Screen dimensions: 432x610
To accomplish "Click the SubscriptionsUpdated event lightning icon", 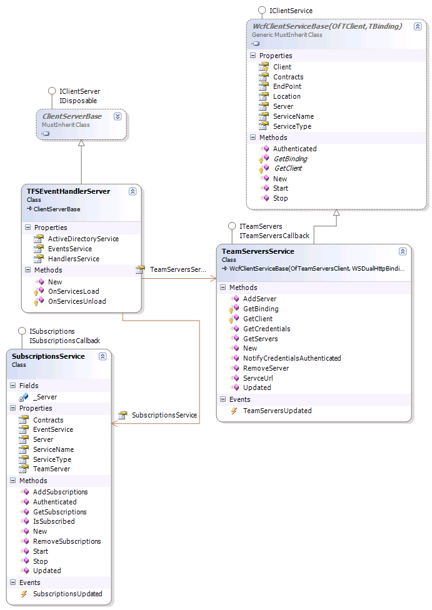I will 24,594.
